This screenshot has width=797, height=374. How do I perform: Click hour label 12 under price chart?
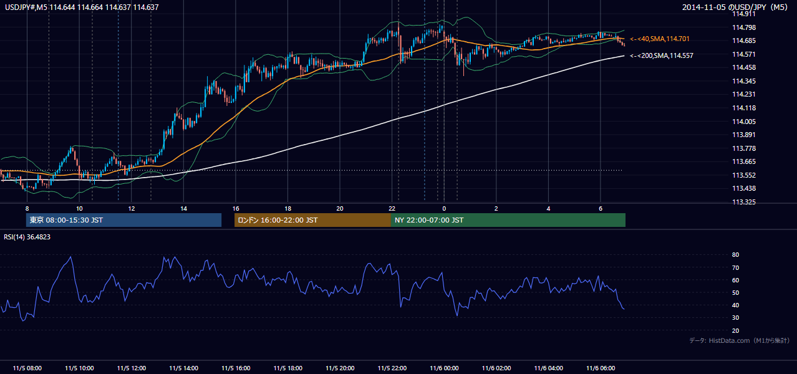point(131,208)
